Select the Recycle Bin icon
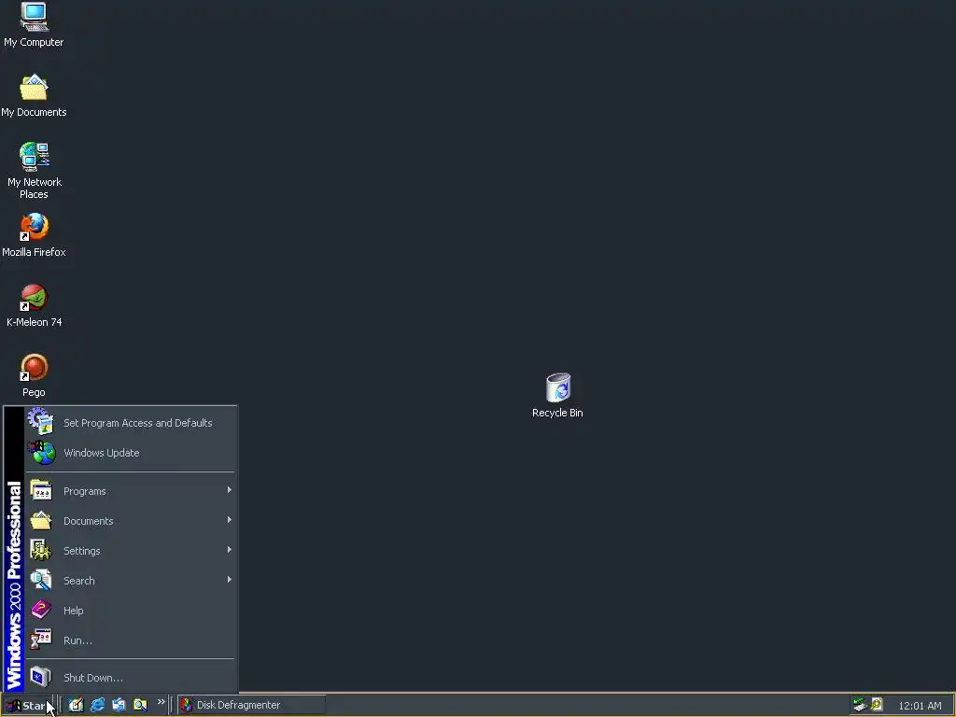The image size is (956, 717). (x=557, y=395)
